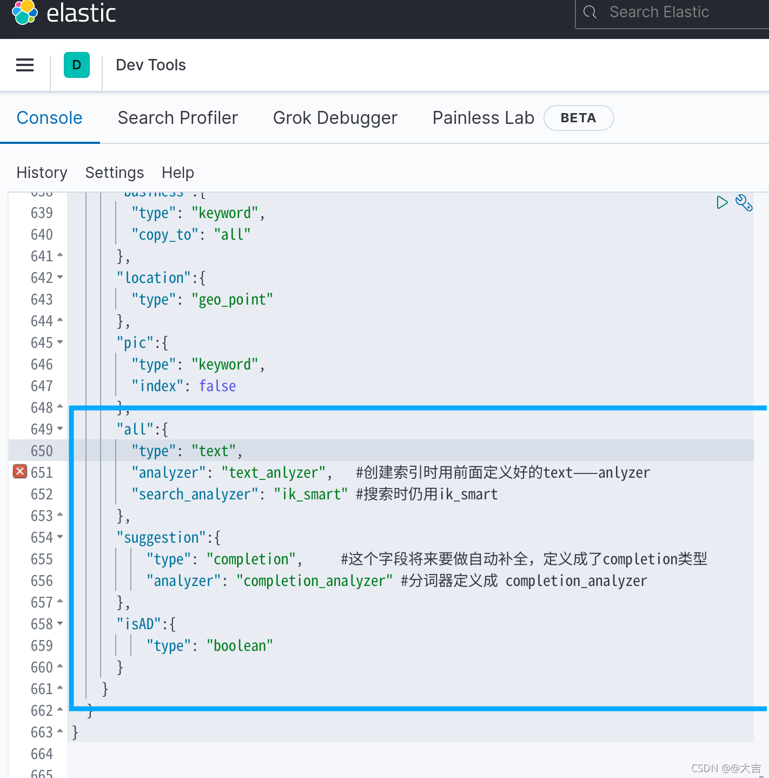Click the search magnifier icon

[x=590, y=12]
